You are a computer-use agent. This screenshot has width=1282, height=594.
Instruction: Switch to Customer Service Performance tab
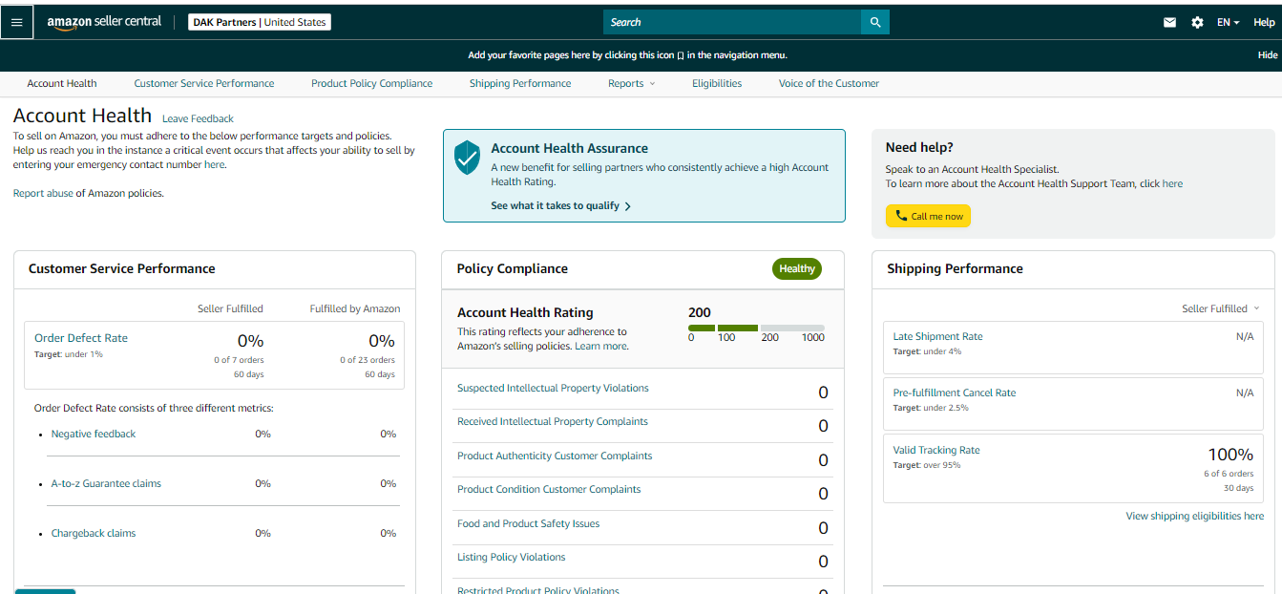[204, 83]
